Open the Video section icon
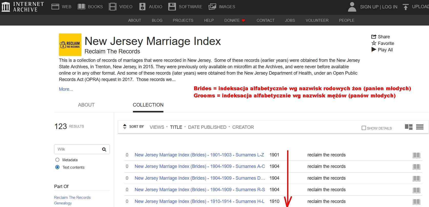 112,7
